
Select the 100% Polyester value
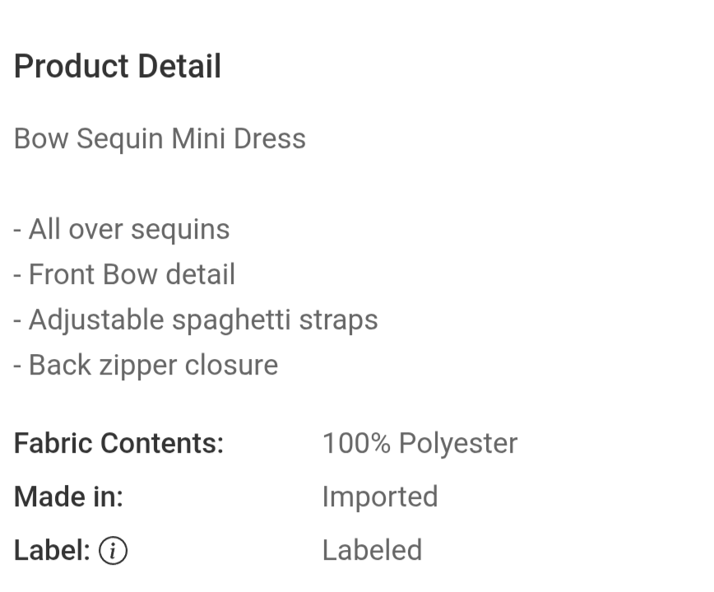point(420,443)
